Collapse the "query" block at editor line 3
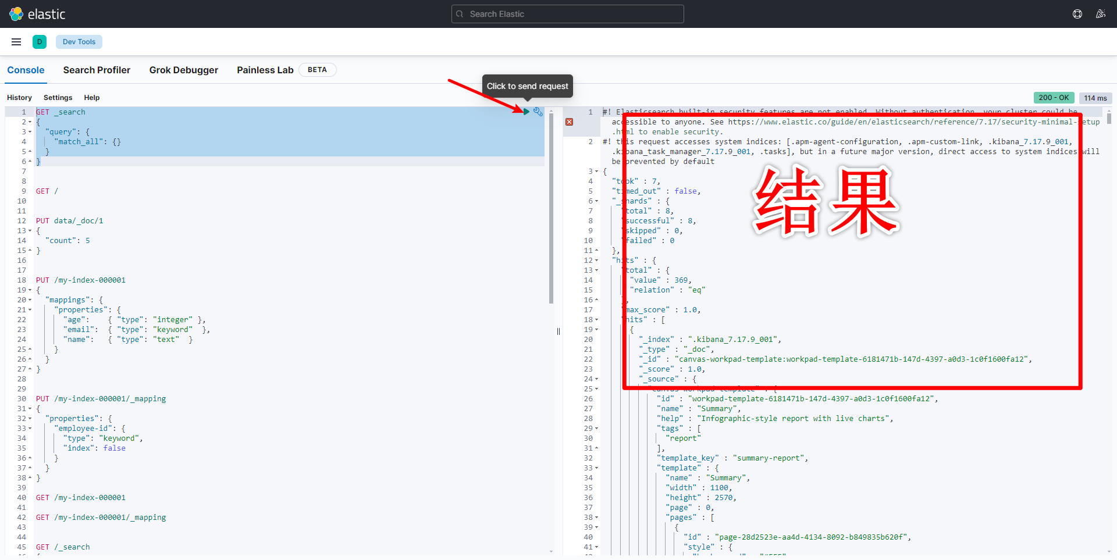 point(30,132)
